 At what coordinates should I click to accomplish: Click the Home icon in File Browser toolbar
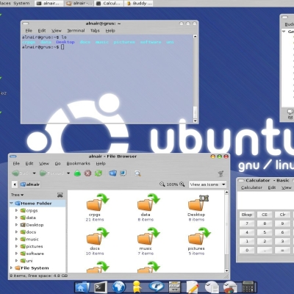[x=112, y=173]
